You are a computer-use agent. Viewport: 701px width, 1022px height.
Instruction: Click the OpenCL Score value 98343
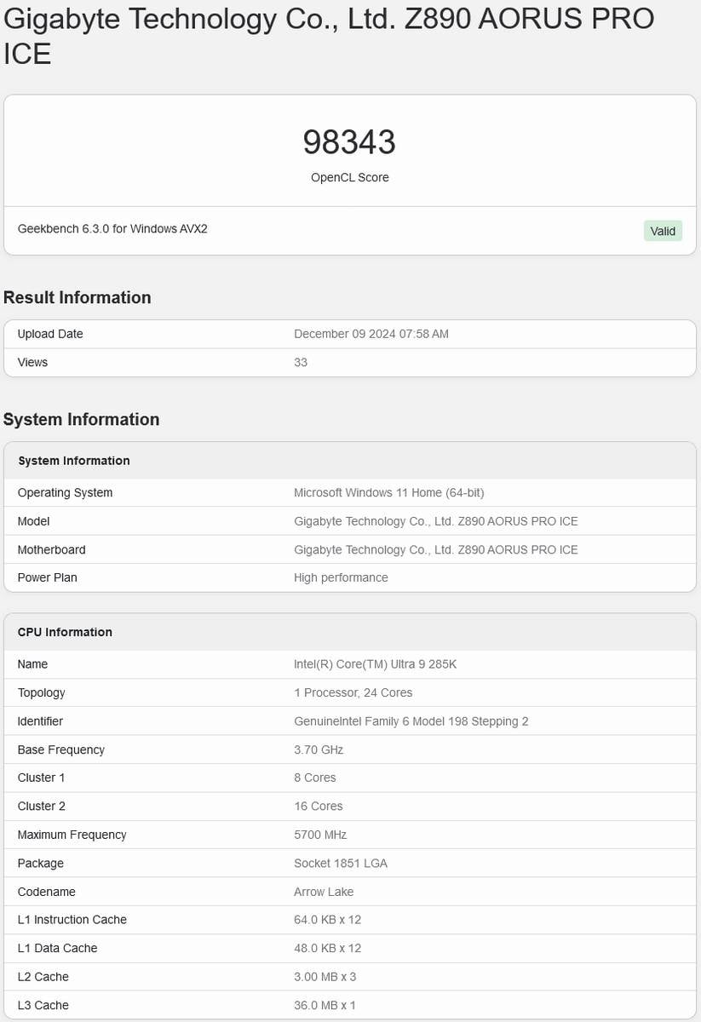[x=350, y=143]
